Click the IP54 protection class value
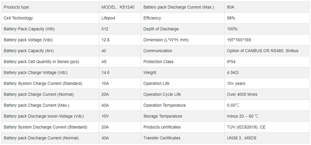 (231, 62)
